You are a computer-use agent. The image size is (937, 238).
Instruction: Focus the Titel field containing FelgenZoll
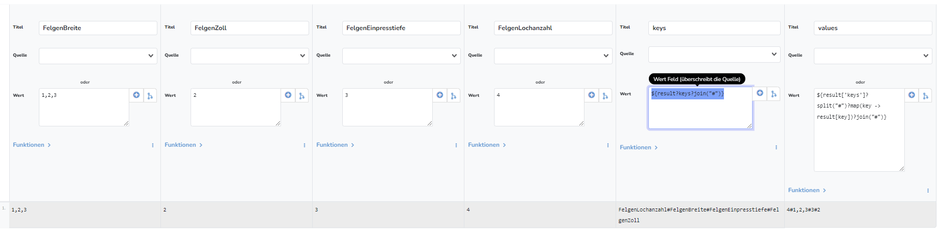[x=250, y=28]
